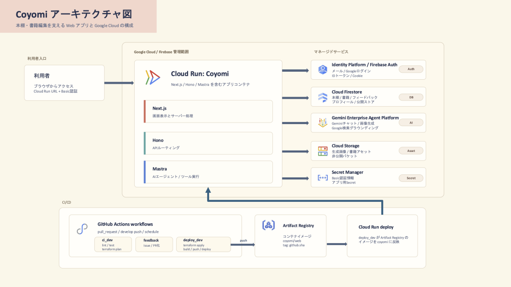Click the Auth badge pill
This screenshot has width=511, height=287.
pos(411,69)
